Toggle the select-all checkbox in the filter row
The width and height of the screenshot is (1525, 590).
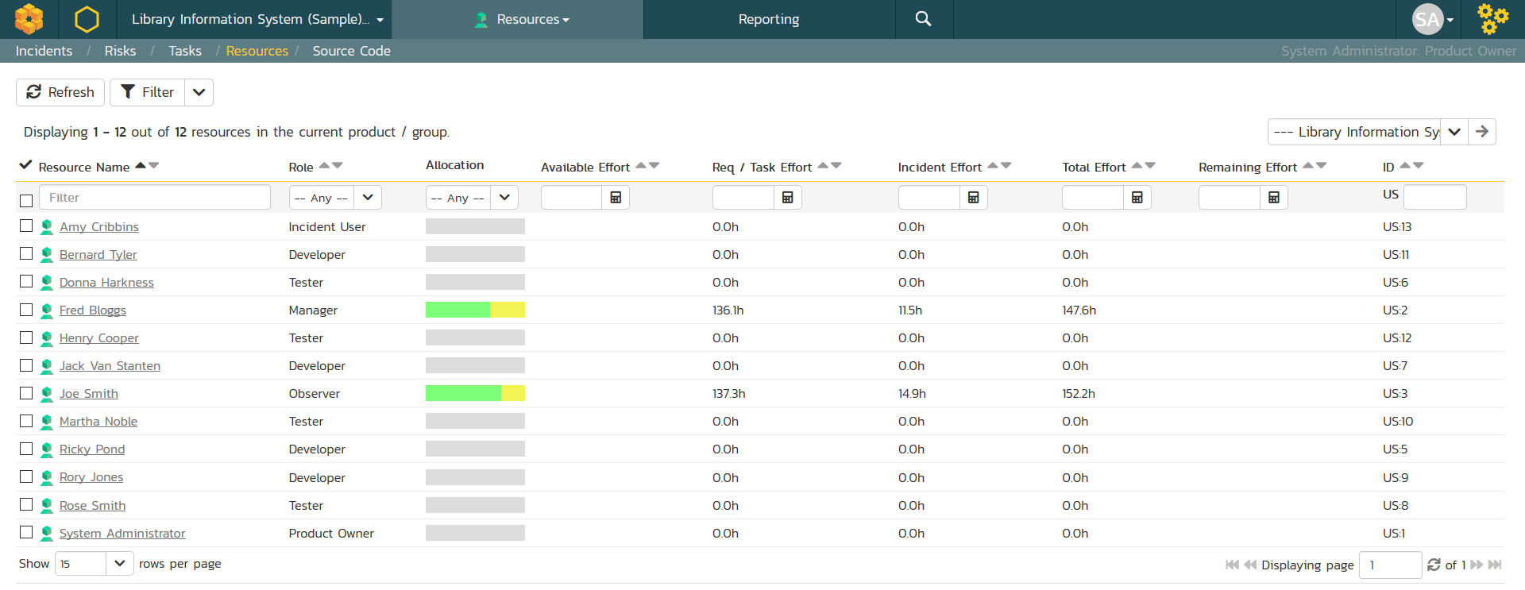click(26, 200)
